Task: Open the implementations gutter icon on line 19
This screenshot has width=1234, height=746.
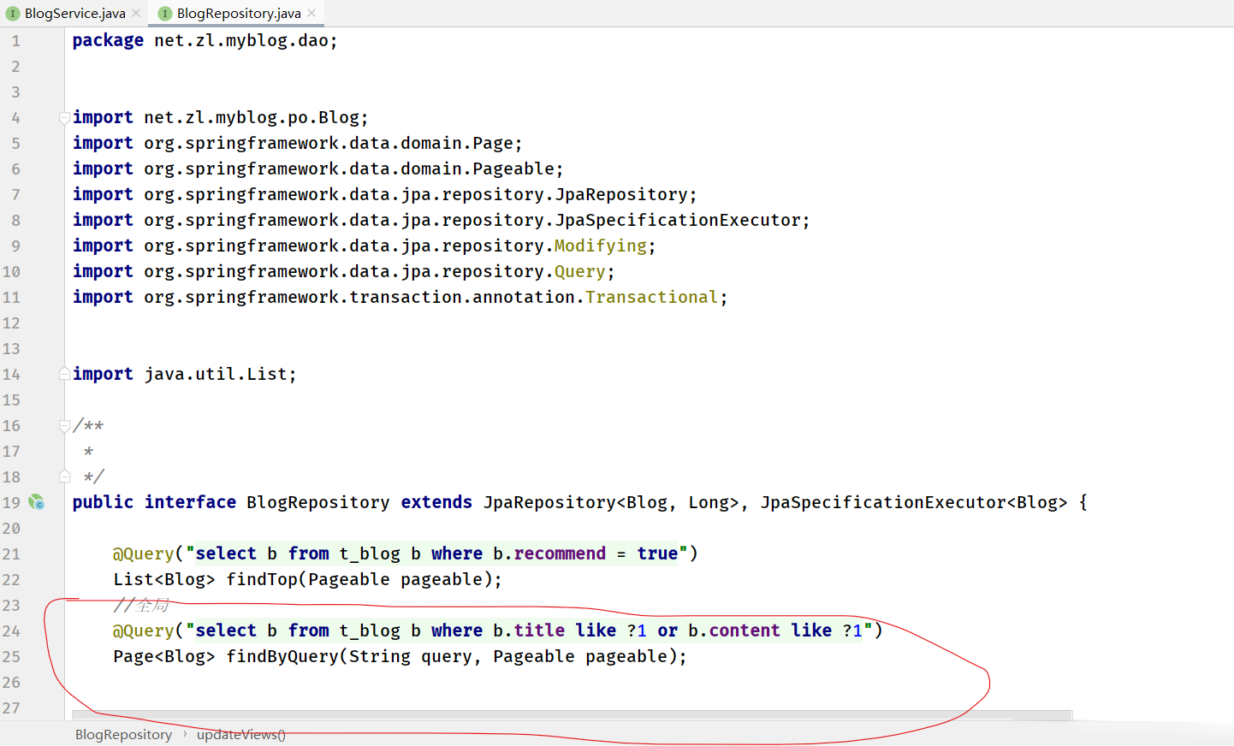Action: pos(36,502)
